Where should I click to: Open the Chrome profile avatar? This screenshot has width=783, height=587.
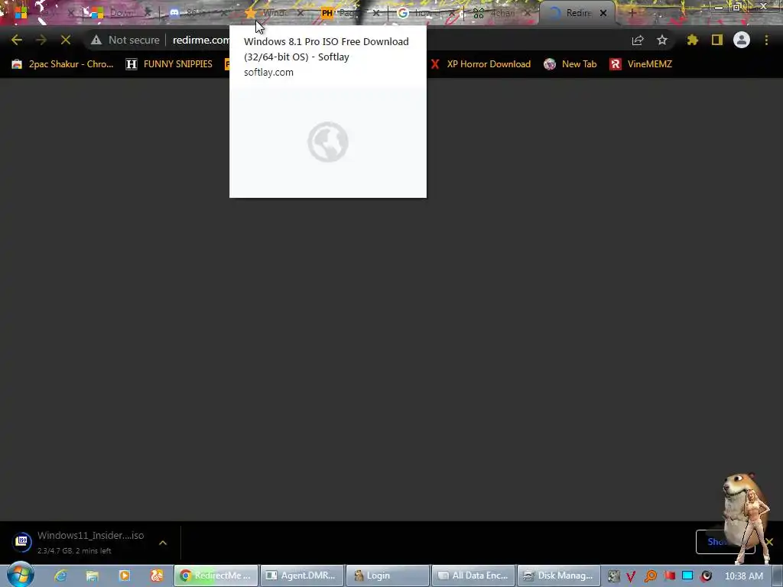(x=742, y=40)
